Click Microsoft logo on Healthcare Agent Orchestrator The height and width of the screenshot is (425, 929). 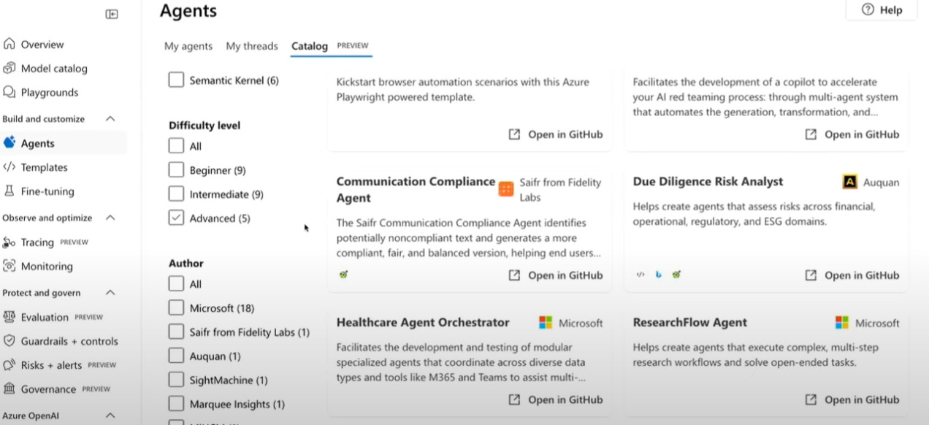point(546,323)
